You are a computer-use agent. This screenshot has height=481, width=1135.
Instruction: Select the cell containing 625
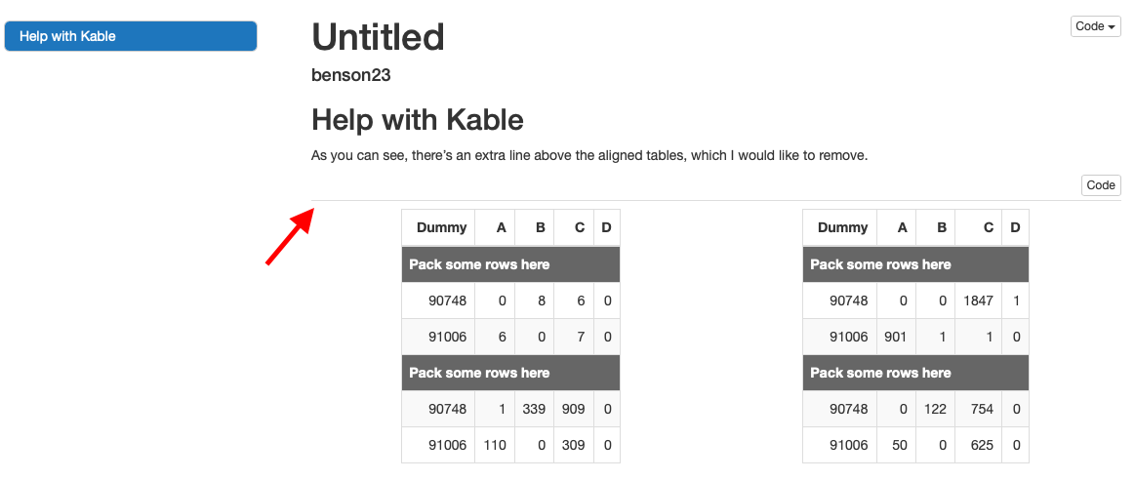coord(978,445)
